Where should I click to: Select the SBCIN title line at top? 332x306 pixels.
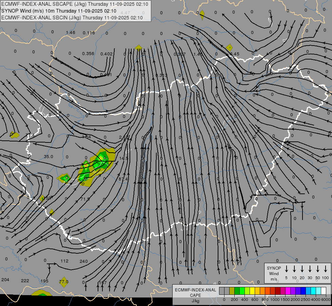(x=72, y=18)
